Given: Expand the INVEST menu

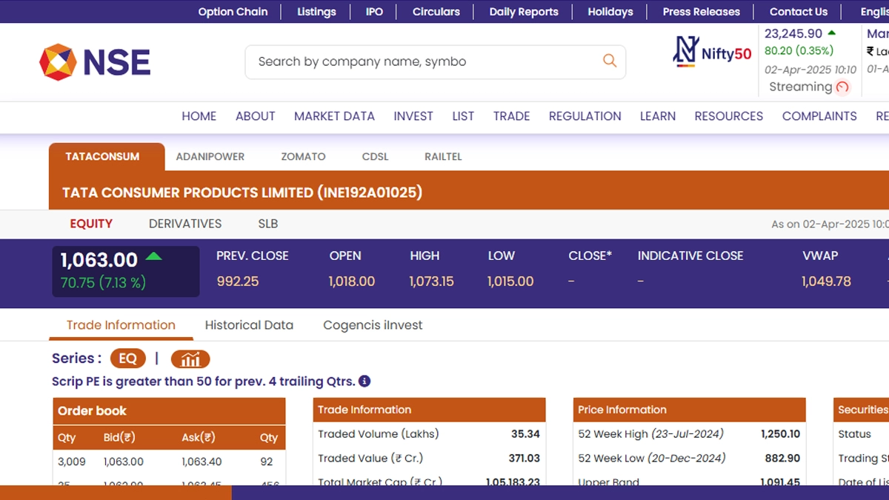Looking at the screenshot, I should coord(413,116).
